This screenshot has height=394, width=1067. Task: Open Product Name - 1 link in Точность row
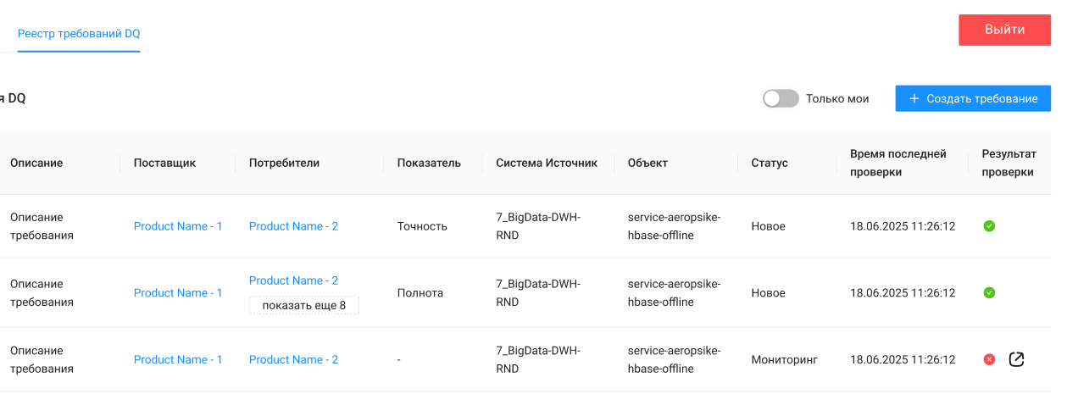pyautogui.click(x=178, y=226)
